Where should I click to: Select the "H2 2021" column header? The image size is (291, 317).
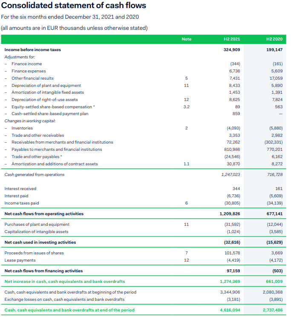click(232, 39)
